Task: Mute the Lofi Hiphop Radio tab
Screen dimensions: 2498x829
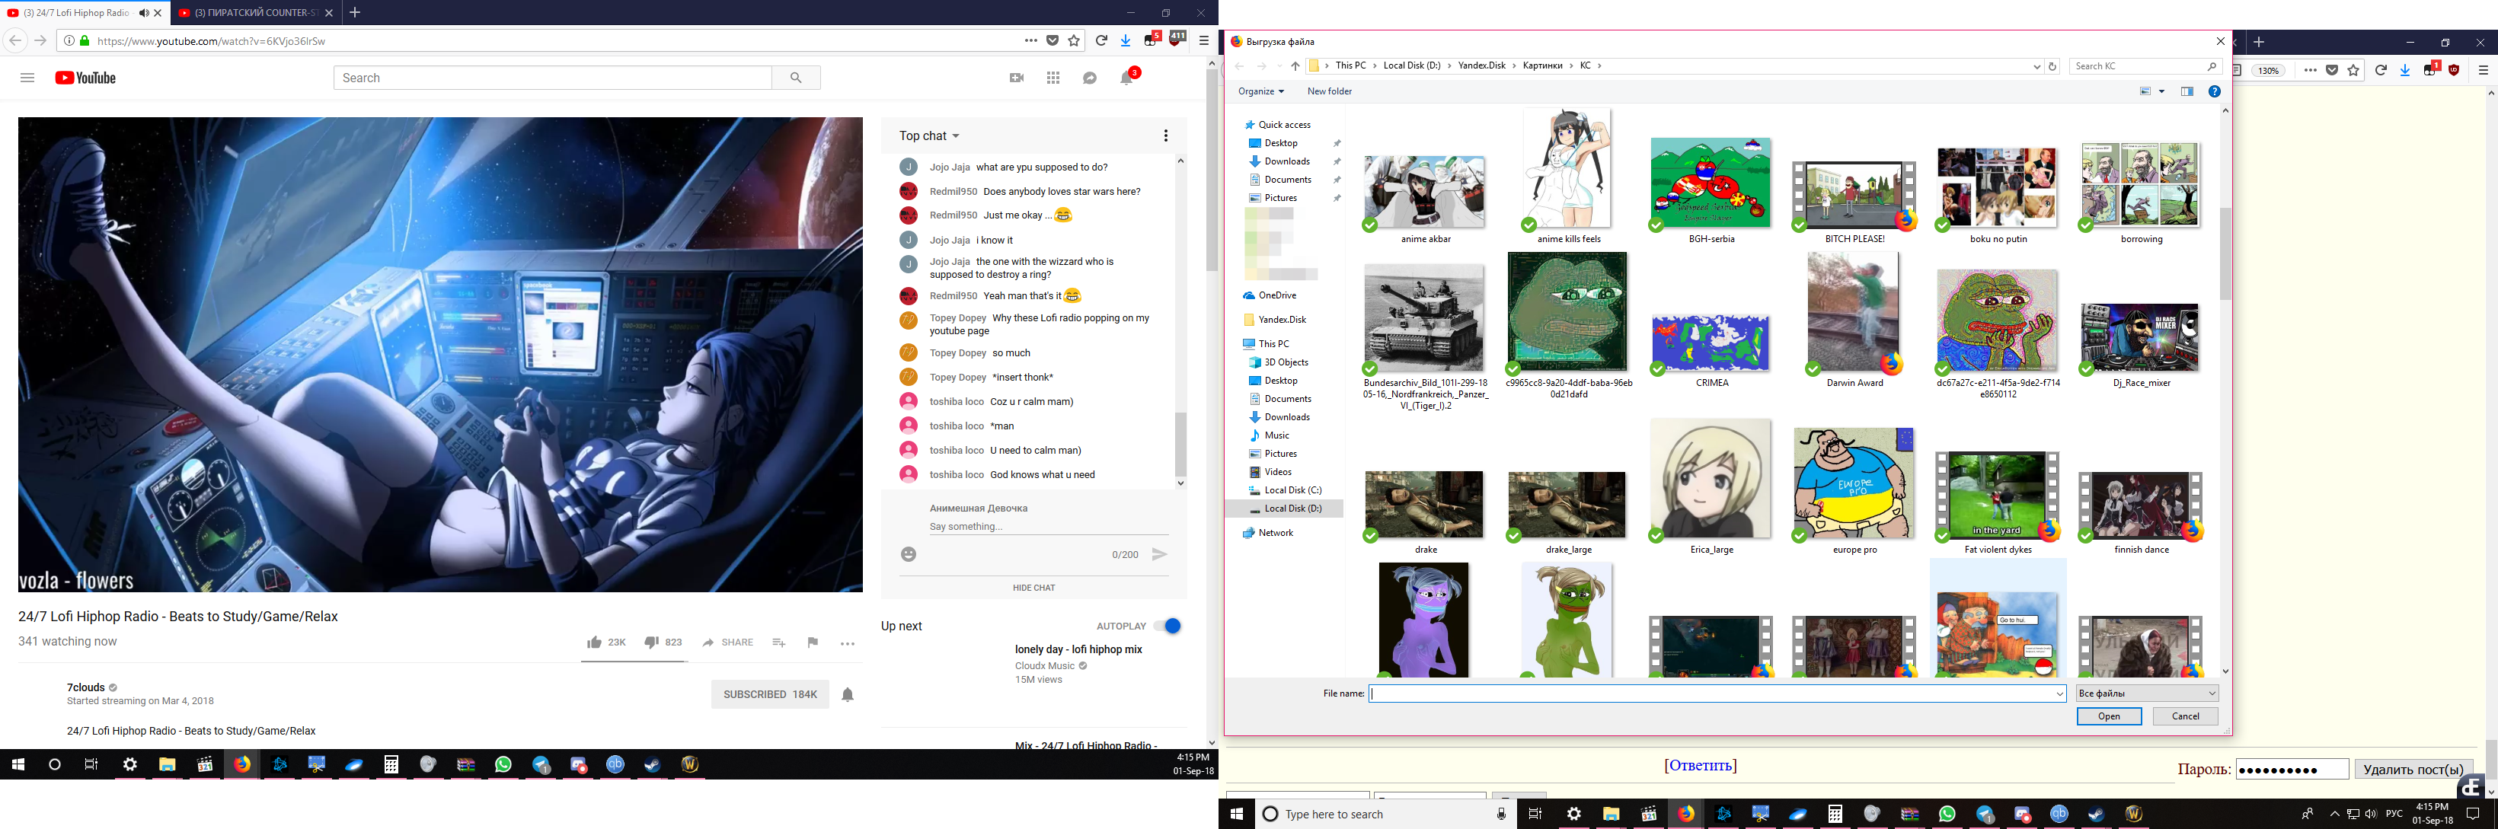Action: (x=143, y=13)
